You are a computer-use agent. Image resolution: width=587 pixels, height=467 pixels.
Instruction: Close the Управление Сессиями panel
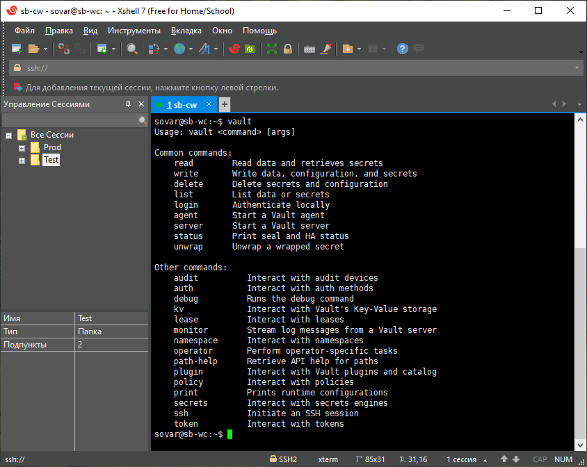pyautogui.click(x=141, y=104)
